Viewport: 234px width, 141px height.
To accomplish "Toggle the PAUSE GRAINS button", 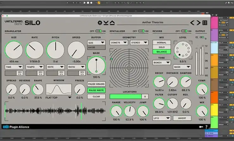I will click(x=96, y=84).
